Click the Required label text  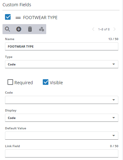(x=23, y=83)
